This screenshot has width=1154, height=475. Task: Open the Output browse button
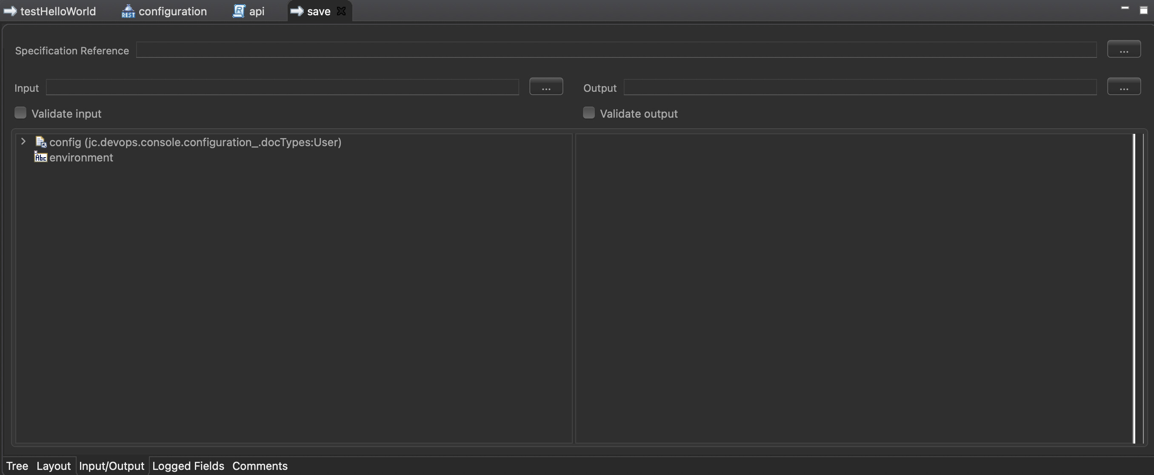[1123, 87]
